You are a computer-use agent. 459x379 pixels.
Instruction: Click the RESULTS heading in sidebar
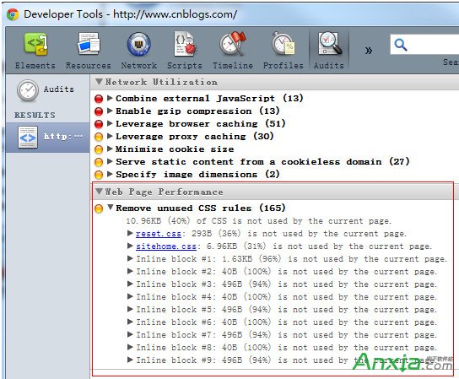point(35,115)
